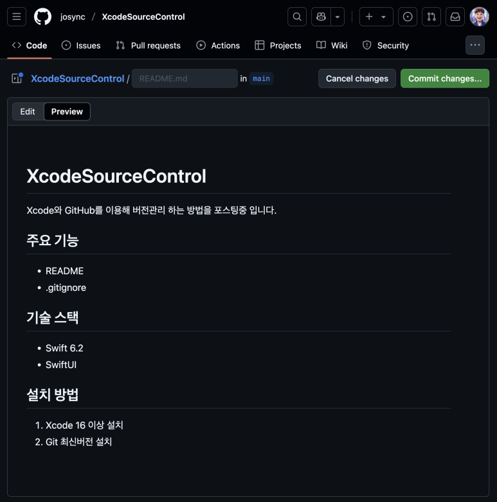Click the plus create-new icon
Viewport: 497px width, 502px height.
[369, 17]
